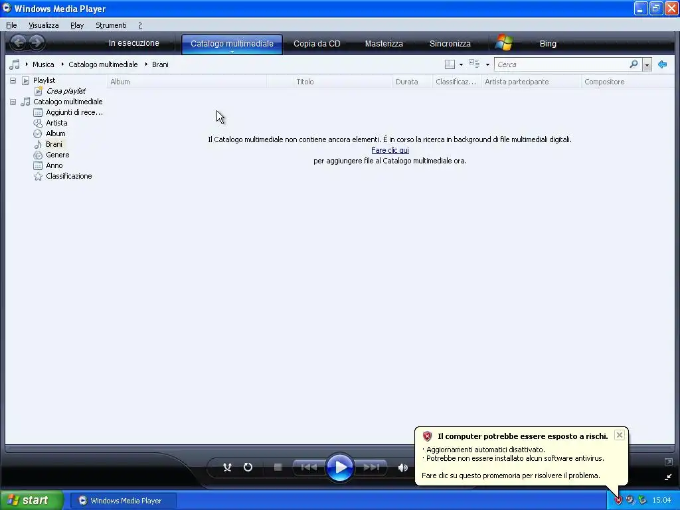Open the search box dropdown arrow
680x510 pixels.
coord(647,64)
